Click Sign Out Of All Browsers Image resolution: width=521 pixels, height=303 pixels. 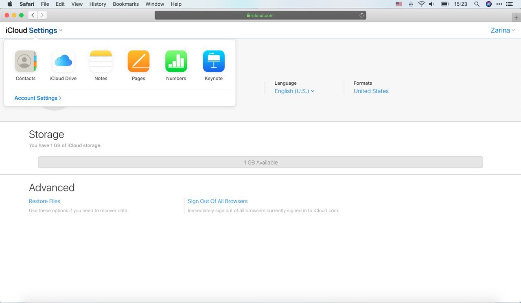pos(218,201)
